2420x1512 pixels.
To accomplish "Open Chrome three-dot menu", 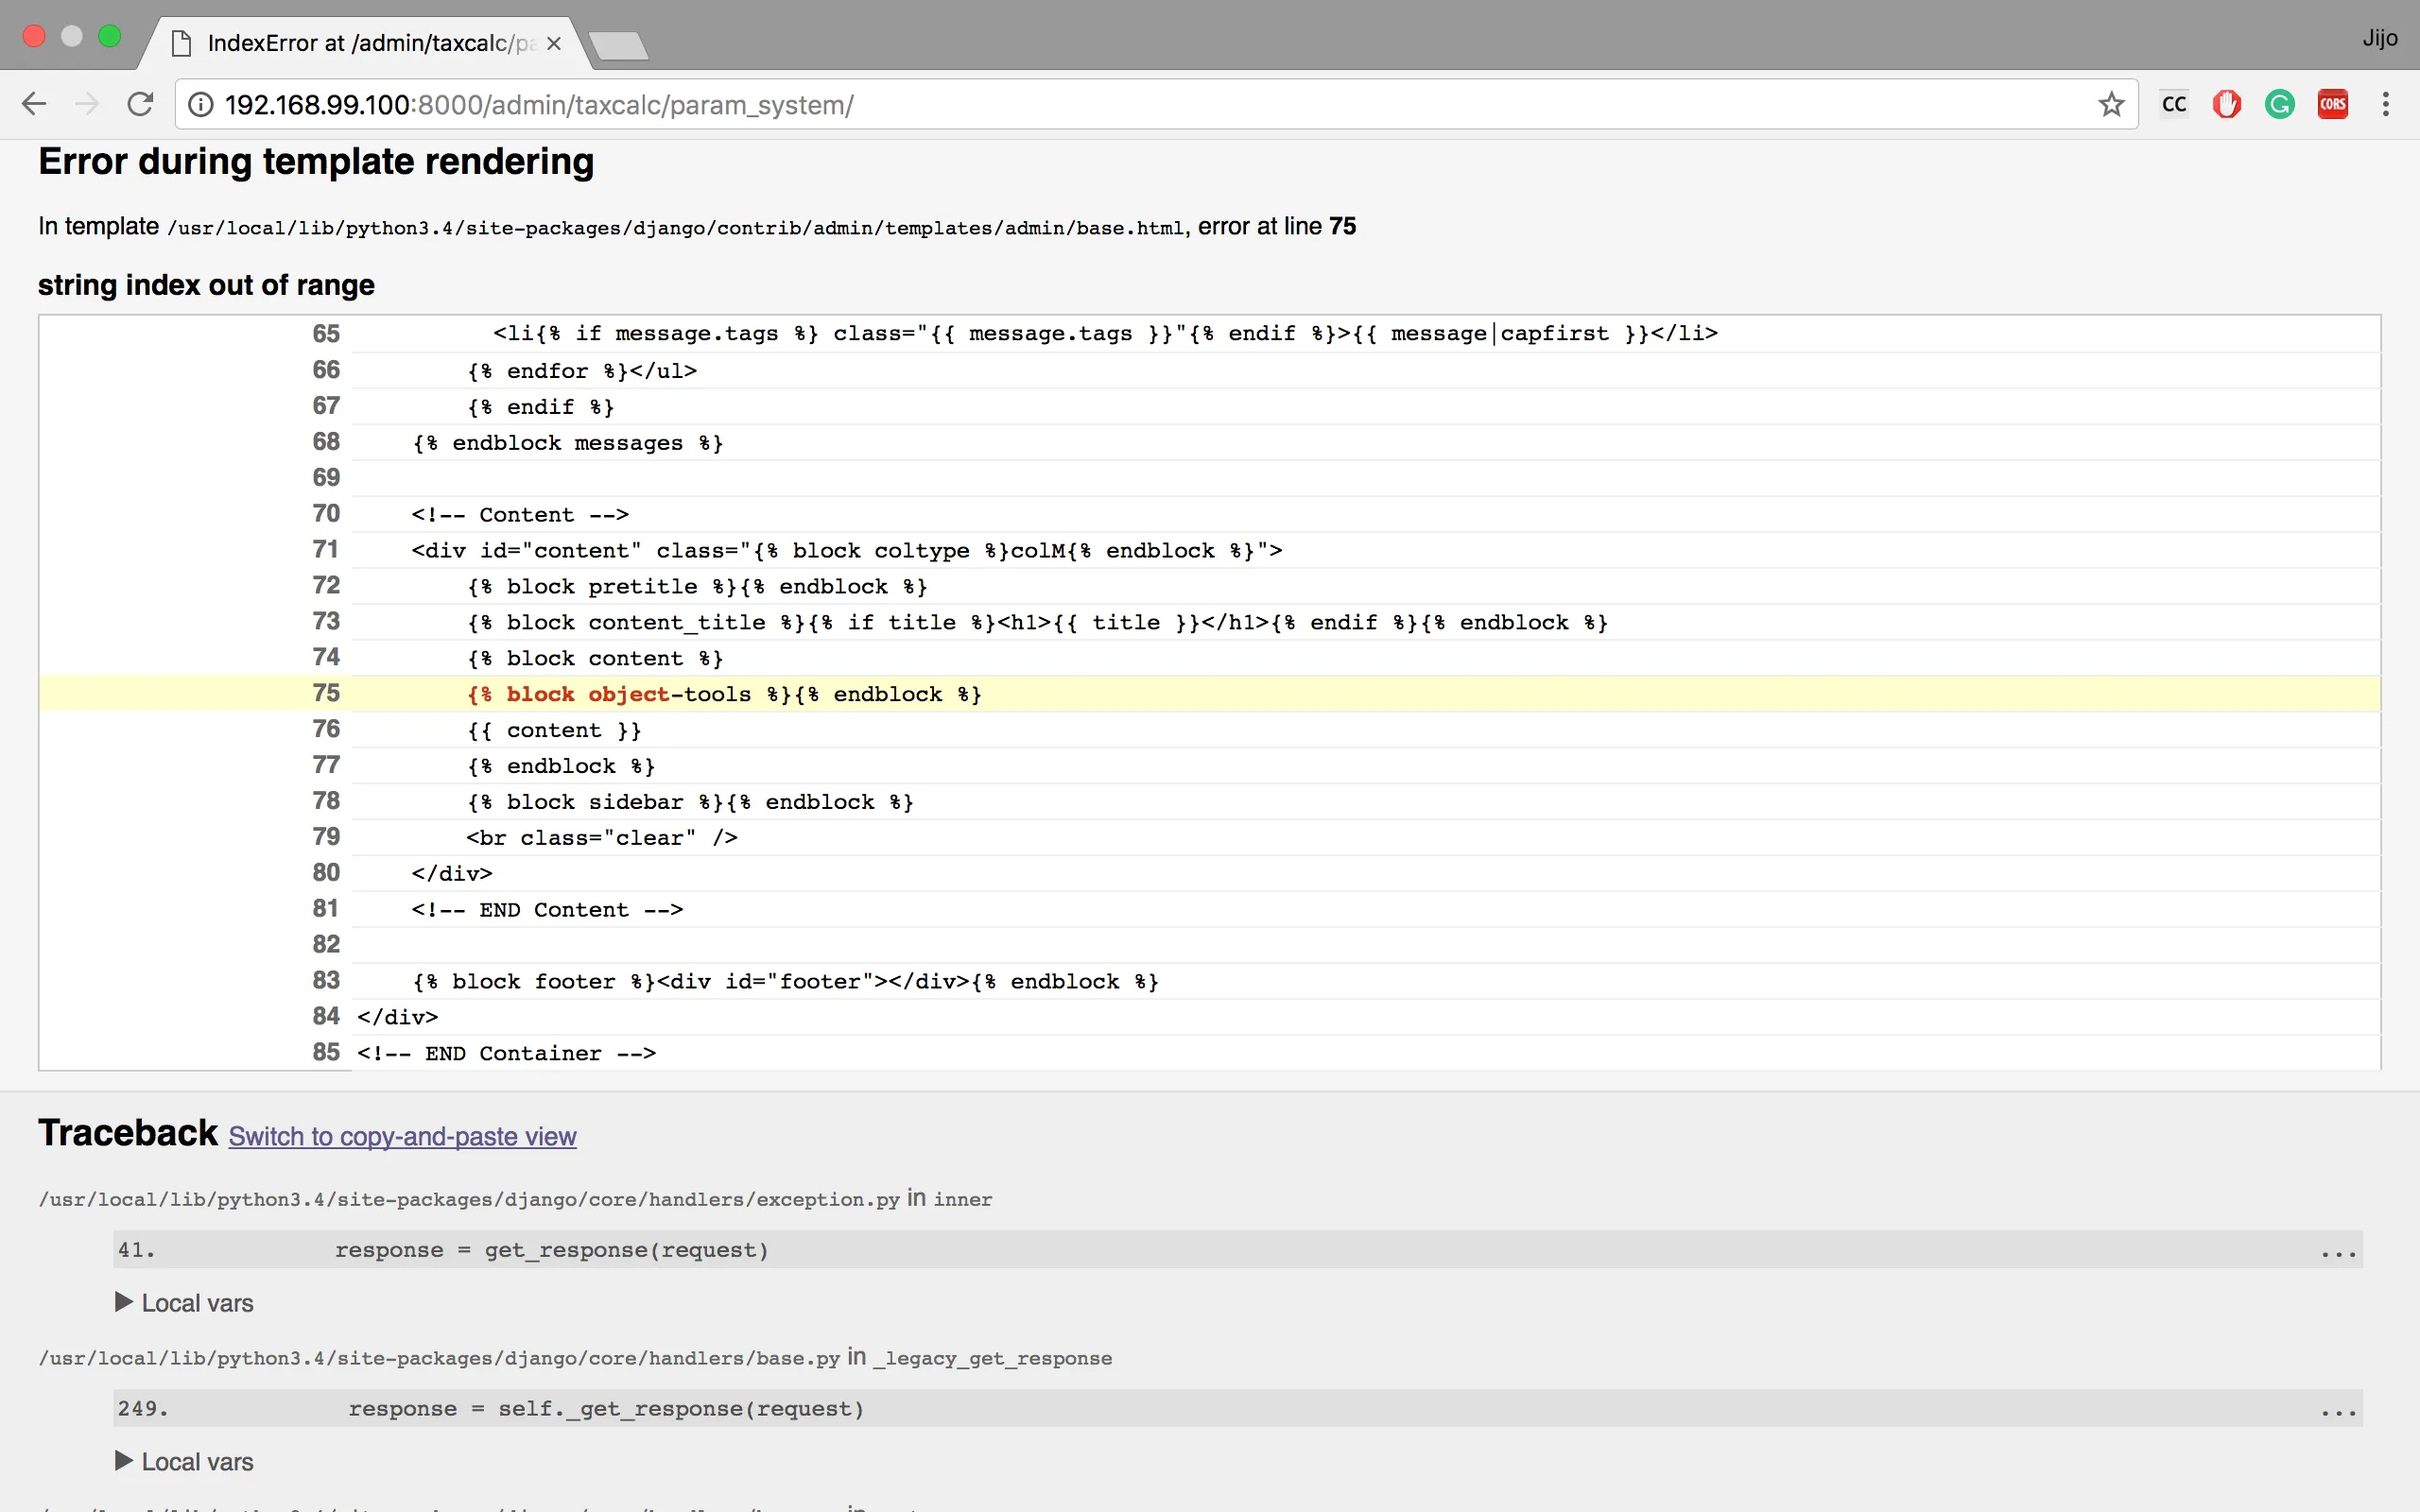I will click(2386, 104).
